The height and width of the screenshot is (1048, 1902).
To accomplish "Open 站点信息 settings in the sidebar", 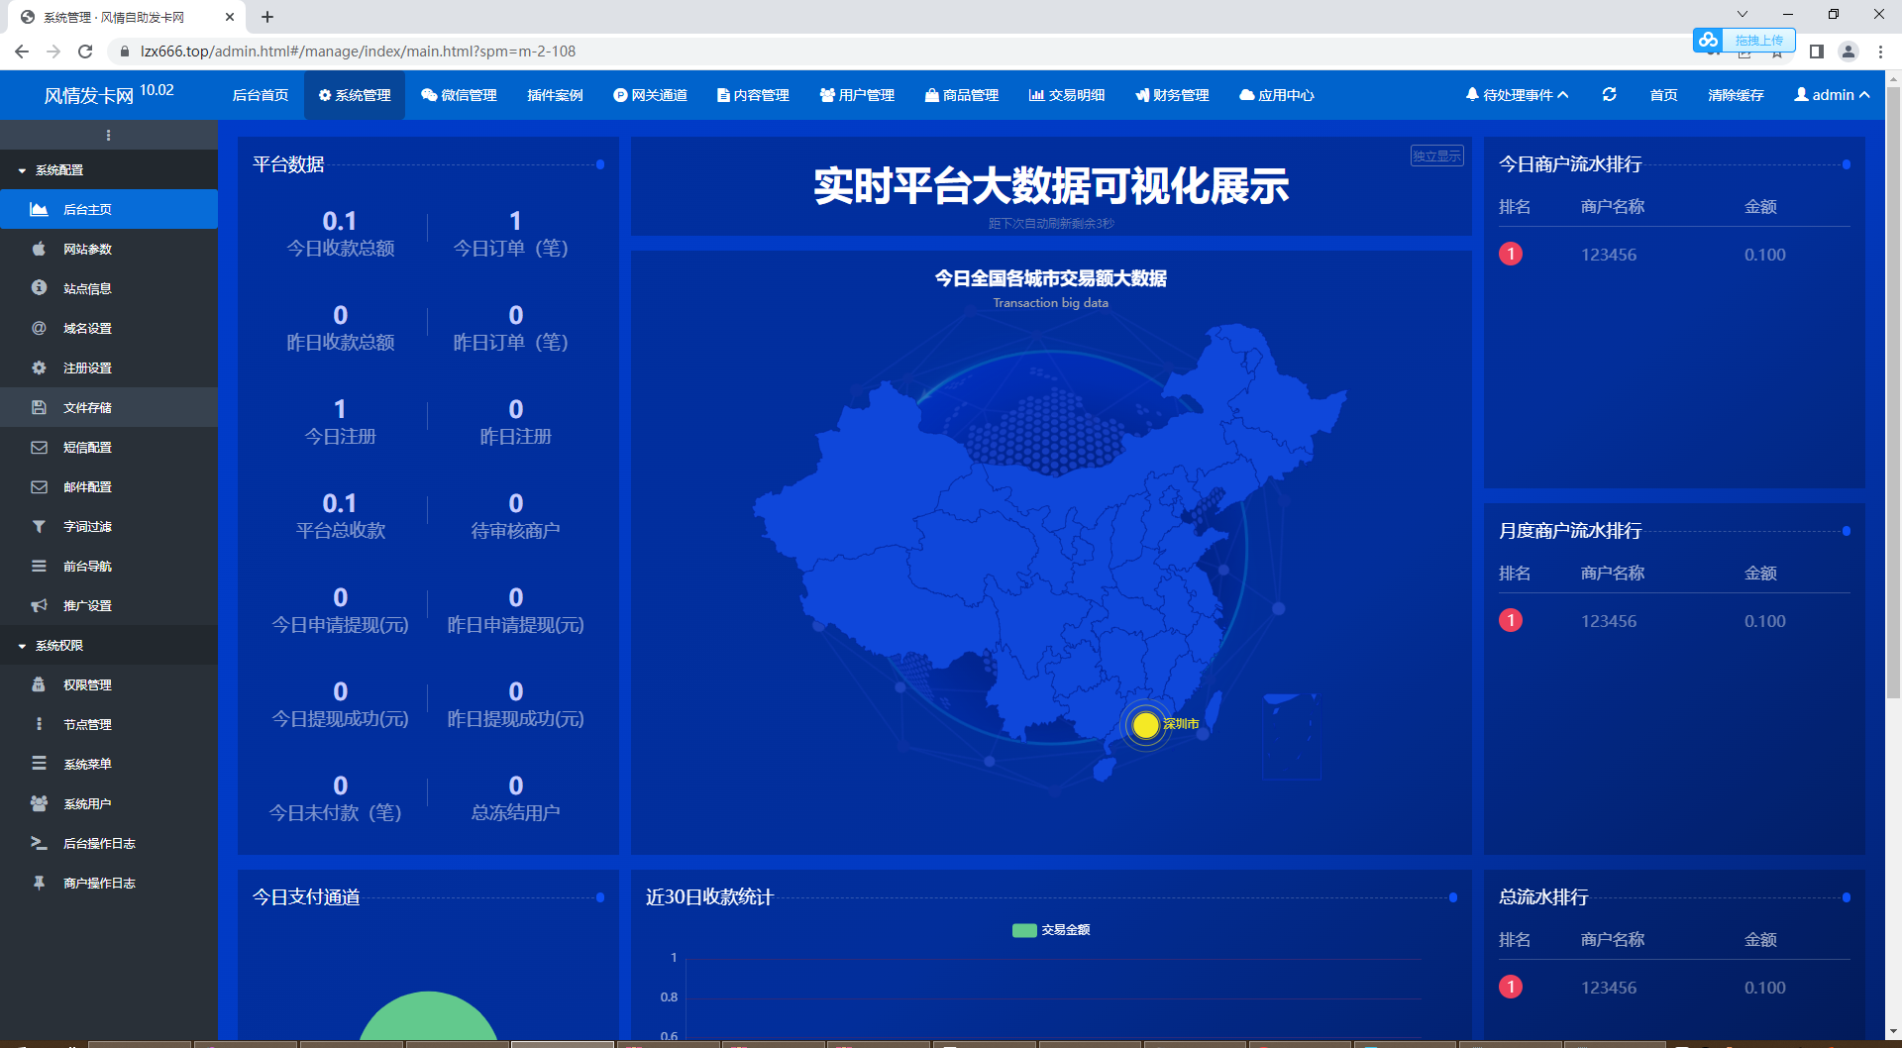I will click(87, 289).
